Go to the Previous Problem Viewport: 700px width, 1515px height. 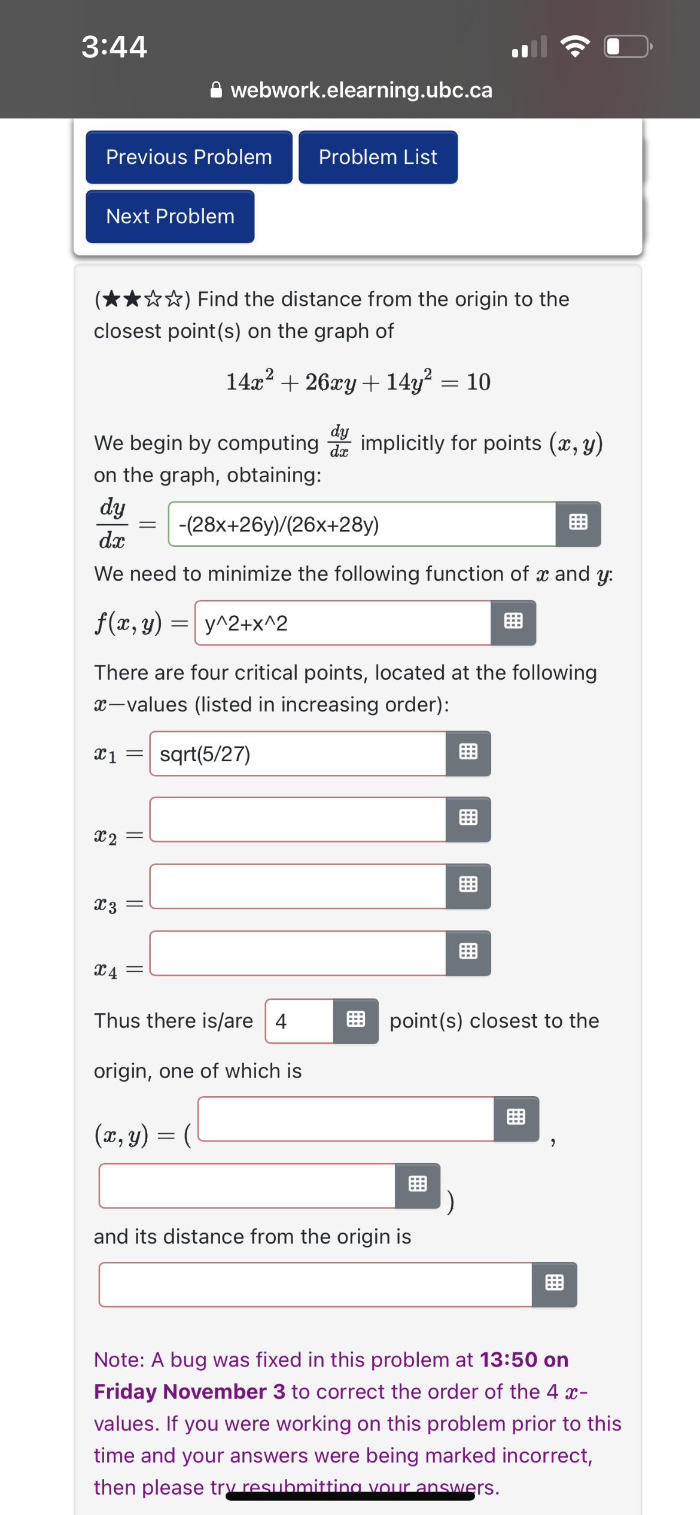point(188,157)
